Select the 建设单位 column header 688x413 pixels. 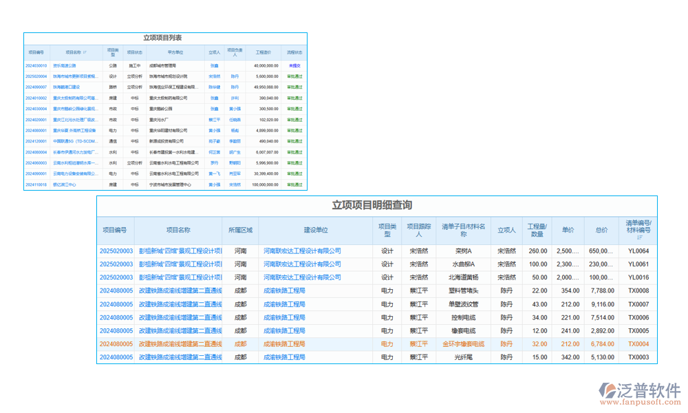click(x=316, y=231)
